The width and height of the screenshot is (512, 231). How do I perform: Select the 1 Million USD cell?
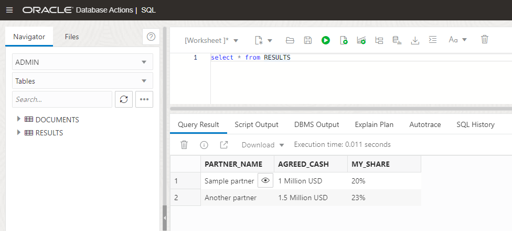pyautogui.click(x=311, y=181)
